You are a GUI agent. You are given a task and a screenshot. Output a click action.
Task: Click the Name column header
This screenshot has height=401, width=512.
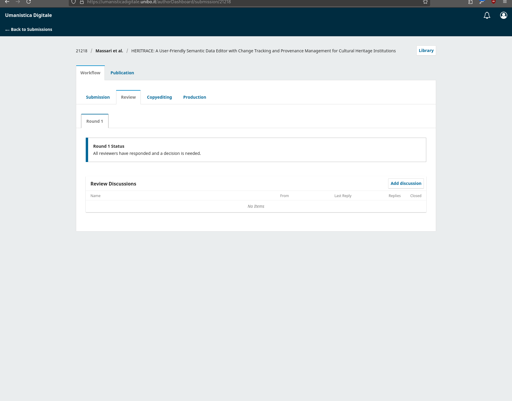pyautogui.click(x=96, y=196)
